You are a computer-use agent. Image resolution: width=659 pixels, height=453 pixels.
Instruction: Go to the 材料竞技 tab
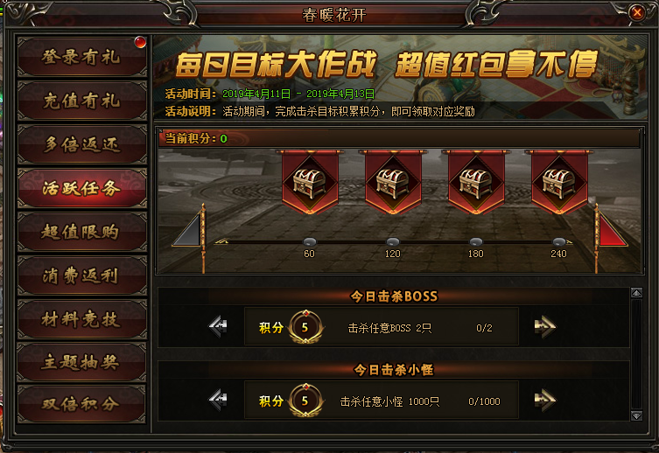(x=82, y=319)
